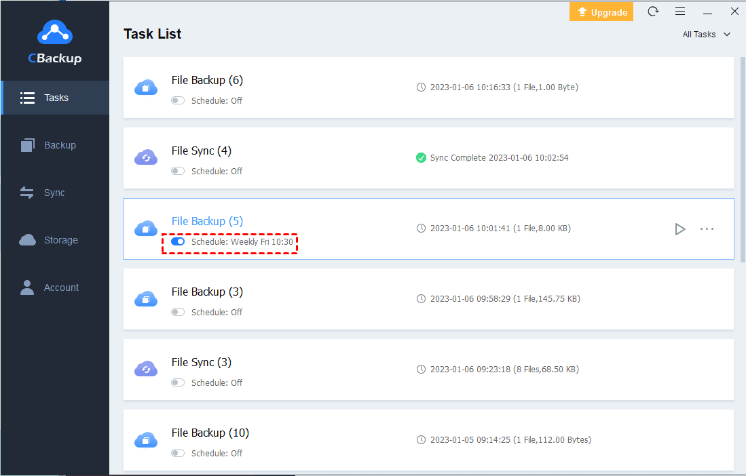Click the File Backup (5) cloud icon
Screen dimensions: 746x476
[x=146, y=229]
